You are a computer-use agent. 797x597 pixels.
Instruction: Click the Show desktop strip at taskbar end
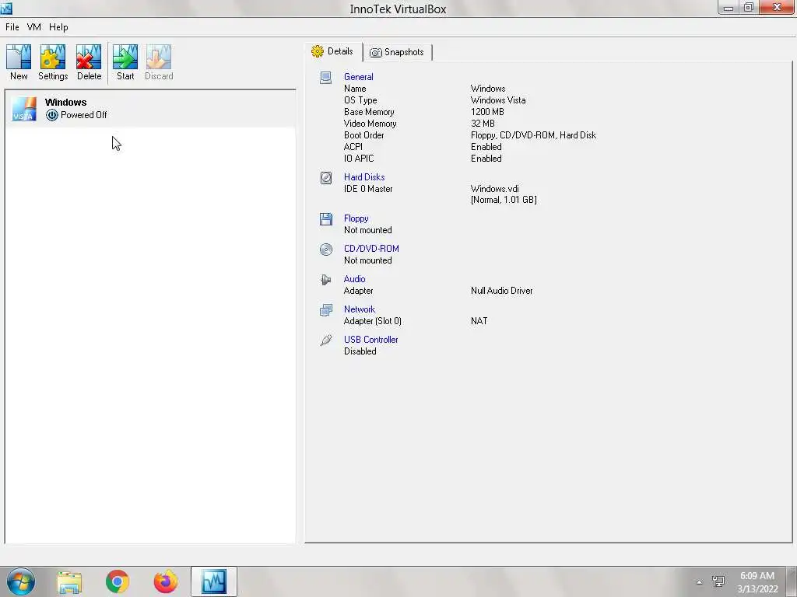pyautogui.click(x=792, y=581)
